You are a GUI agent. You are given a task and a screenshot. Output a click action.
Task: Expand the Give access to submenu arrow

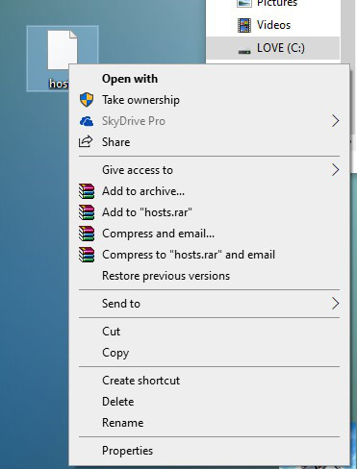click(335, 170)
